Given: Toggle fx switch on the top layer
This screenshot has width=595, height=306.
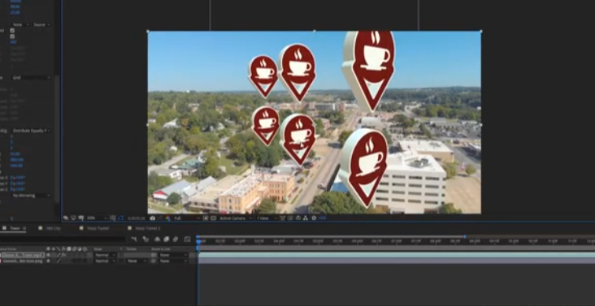Looking at the screenshot, I should click(63, 255).
